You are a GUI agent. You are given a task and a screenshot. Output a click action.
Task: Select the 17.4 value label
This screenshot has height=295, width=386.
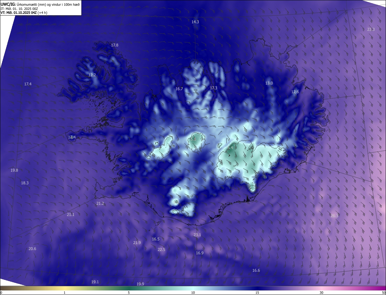point(28,84)
